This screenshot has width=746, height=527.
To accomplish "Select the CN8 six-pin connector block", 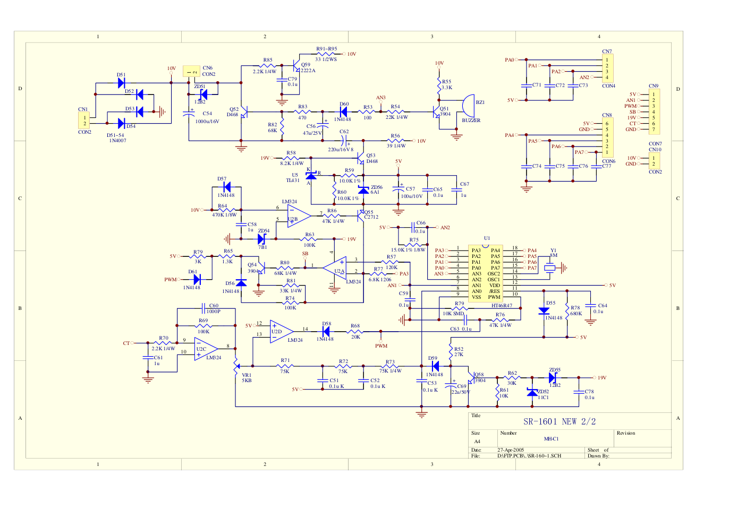I will 607,137.
